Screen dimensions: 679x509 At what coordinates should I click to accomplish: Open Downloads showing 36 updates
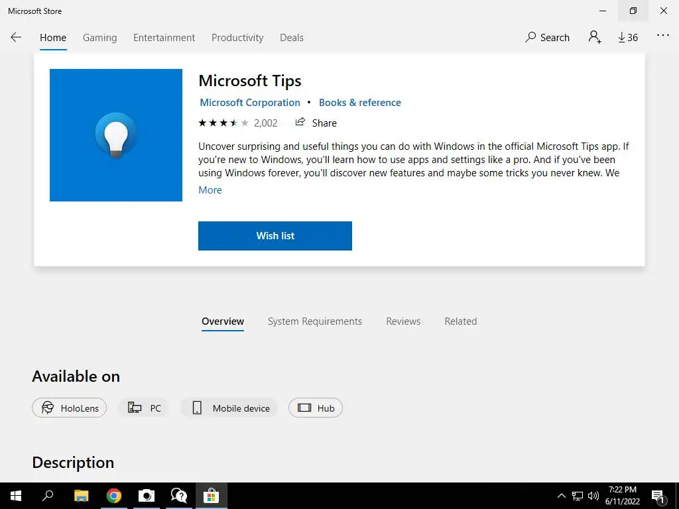pyautogui.click(x=628, y=38)
